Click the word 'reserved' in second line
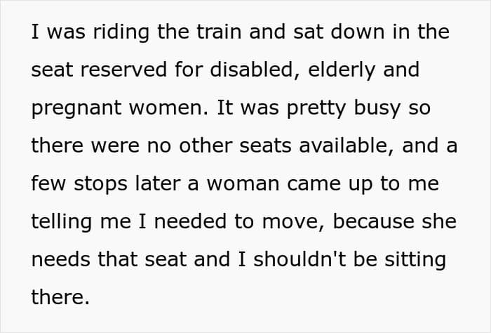Viewport: 491px width, 333px height. (123, 70)
